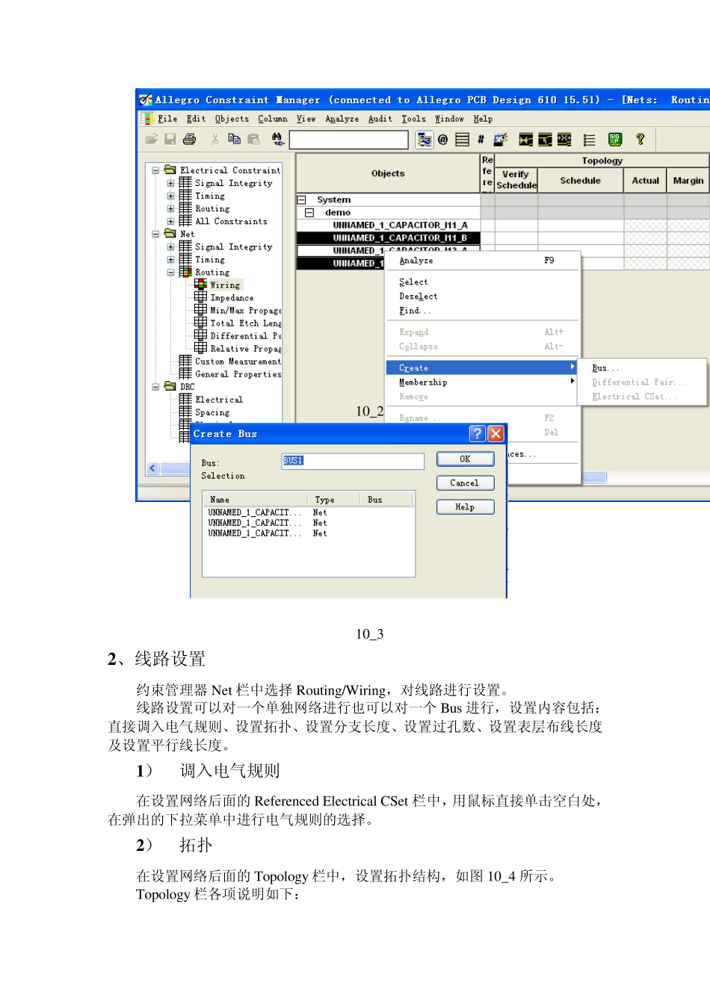Toggle the worksheet selector tree icon
This screenshot has width=710, height=1004.
425,139
